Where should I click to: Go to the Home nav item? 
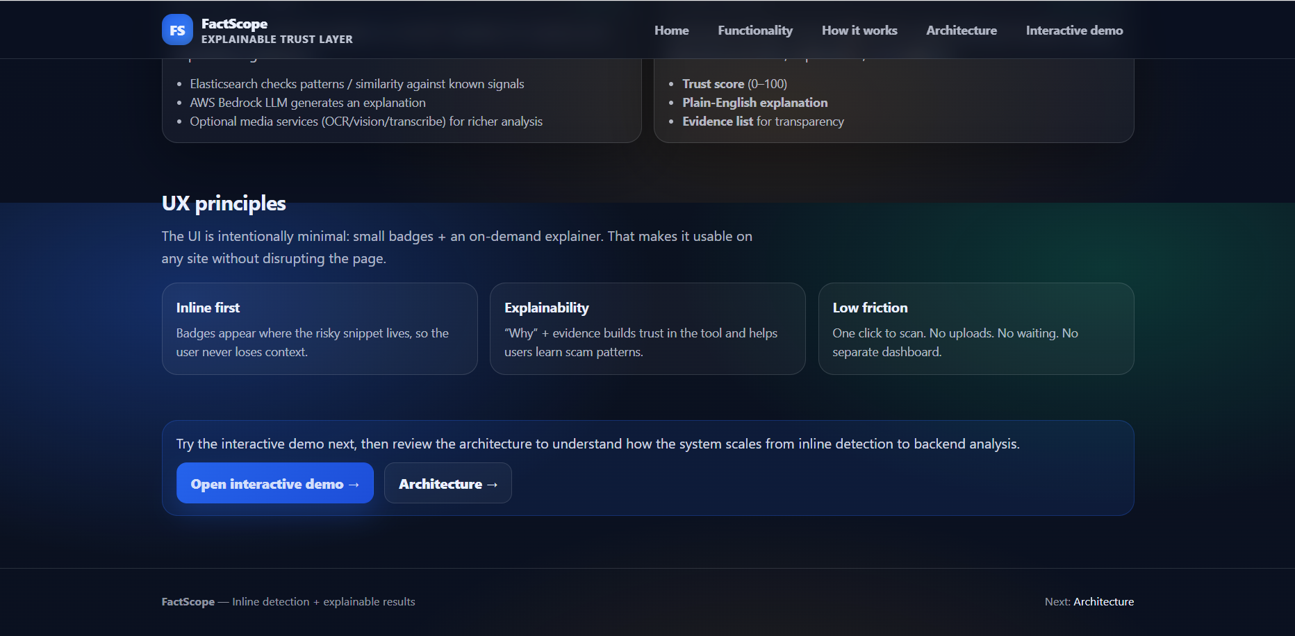tap(671, 31)
